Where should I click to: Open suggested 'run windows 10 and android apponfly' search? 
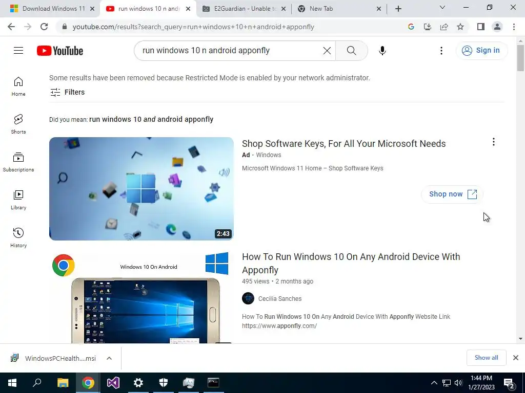coord(151,119)
